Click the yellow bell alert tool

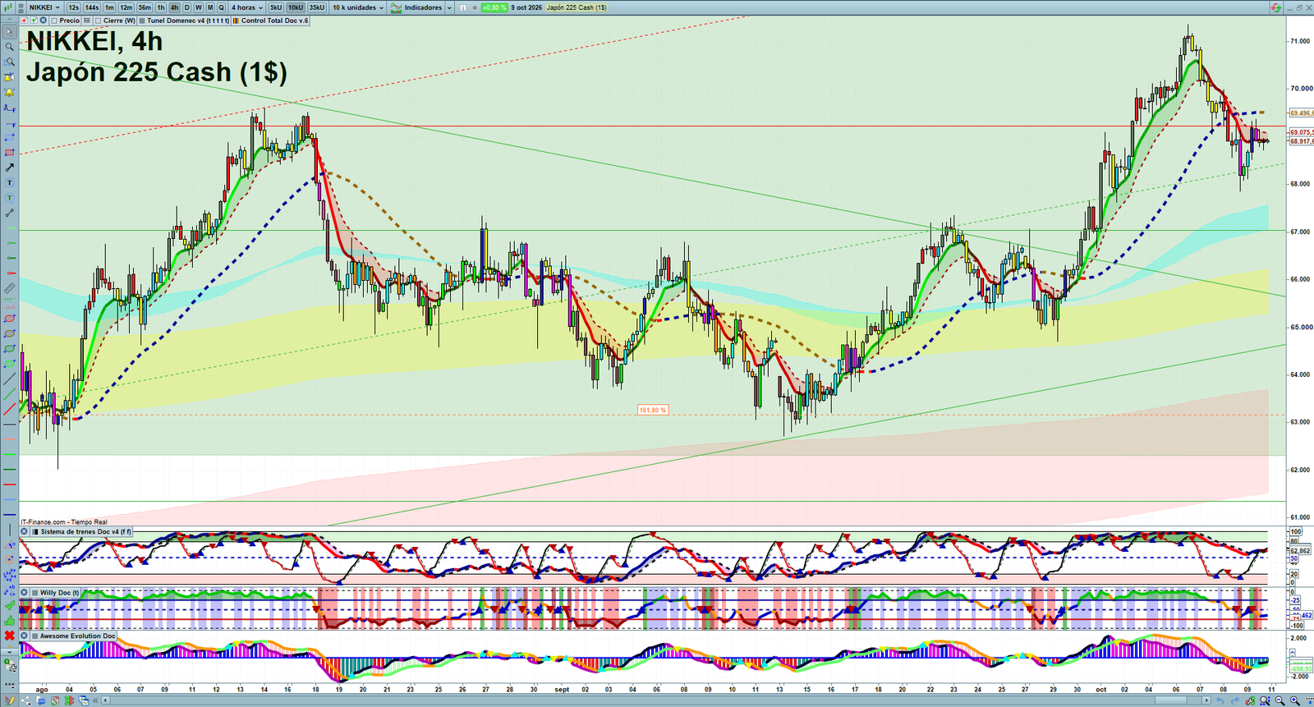pyautogui.click(x=10, y=92)
